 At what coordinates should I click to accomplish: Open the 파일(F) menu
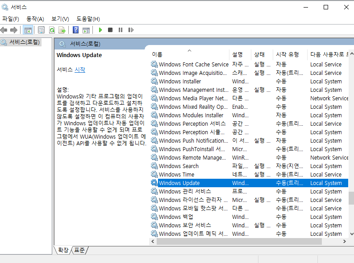(x=11, y=19)
